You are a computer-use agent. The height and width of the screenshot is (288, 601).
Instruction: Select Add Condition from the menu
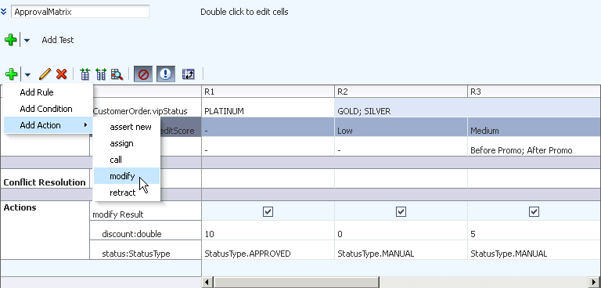[x=49, y=109]
